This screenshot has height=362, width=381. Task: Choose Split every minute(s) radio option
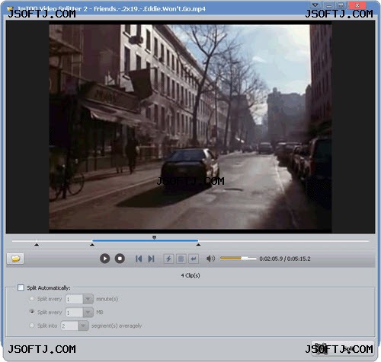pyautogui.click(x=32, y=299)
